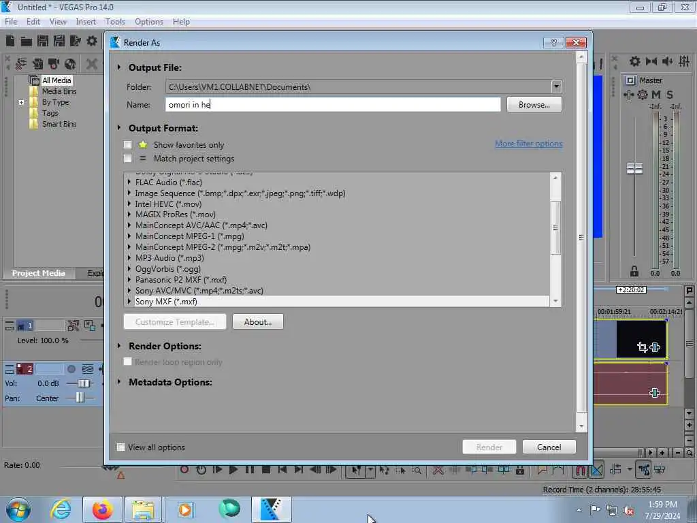The width and height of the screenshot is (697, 523).
Task: Click the Master automation settings icon
Action: tap(629, 94)
